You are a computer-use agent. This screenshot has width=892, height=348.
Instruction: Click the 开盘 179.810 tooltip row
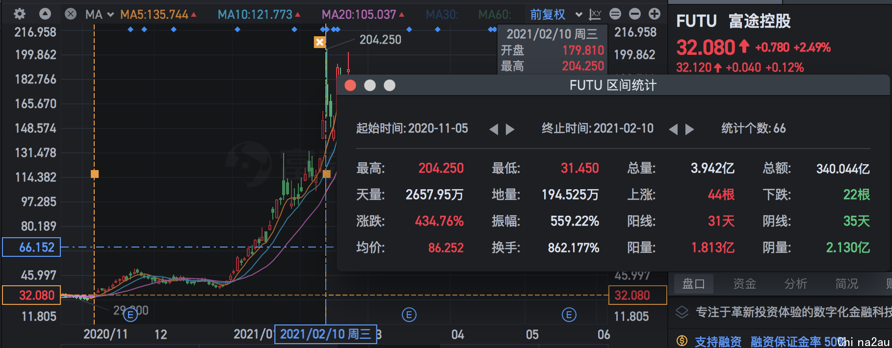(552, 50)
